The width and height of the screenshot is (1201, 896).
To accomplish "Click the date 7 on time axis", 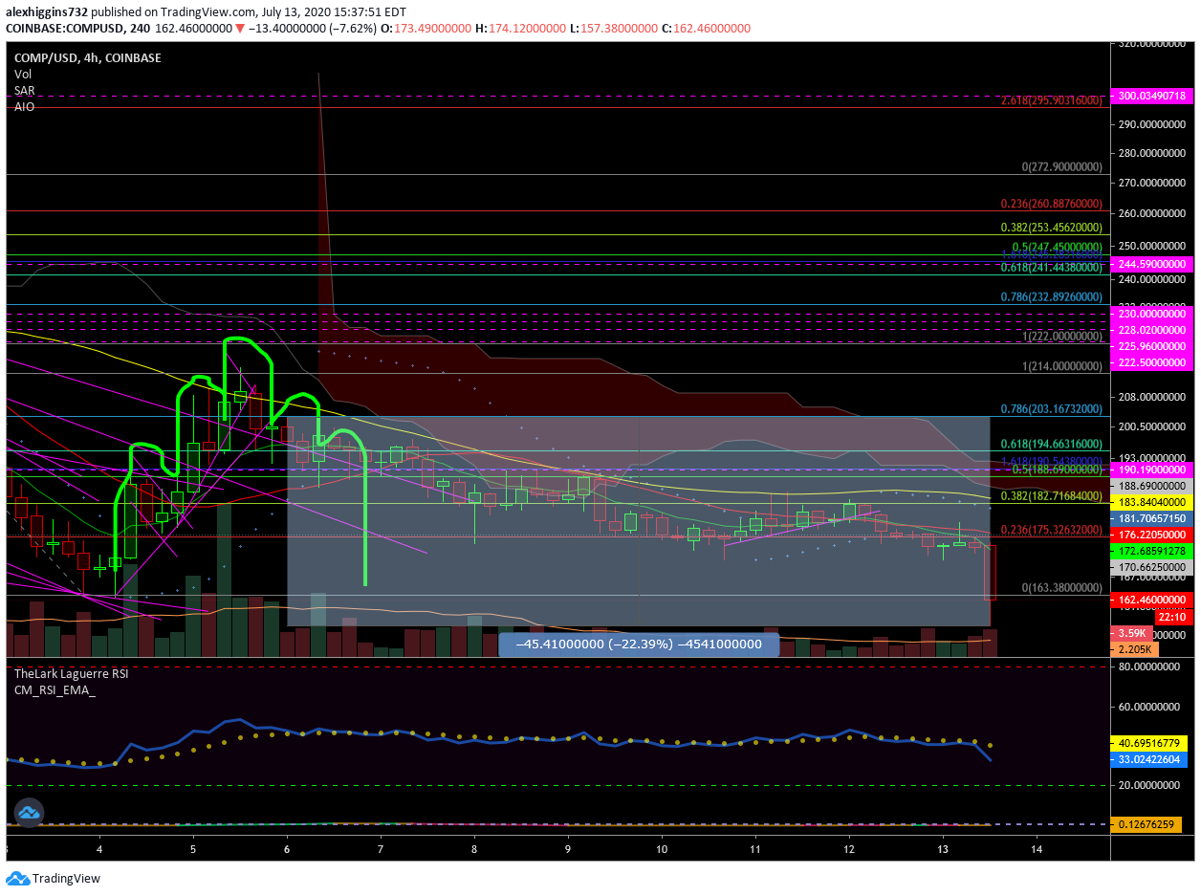I will pyautogui.click(x=381, y=848).
